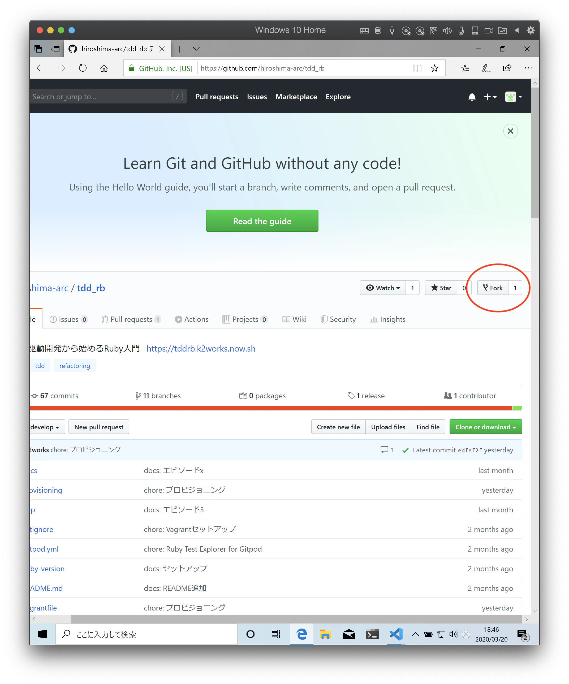Viewport: 569px width, 684px height.
Task: Open Edge settings and more ellipsis
Action: click(528, 68)
